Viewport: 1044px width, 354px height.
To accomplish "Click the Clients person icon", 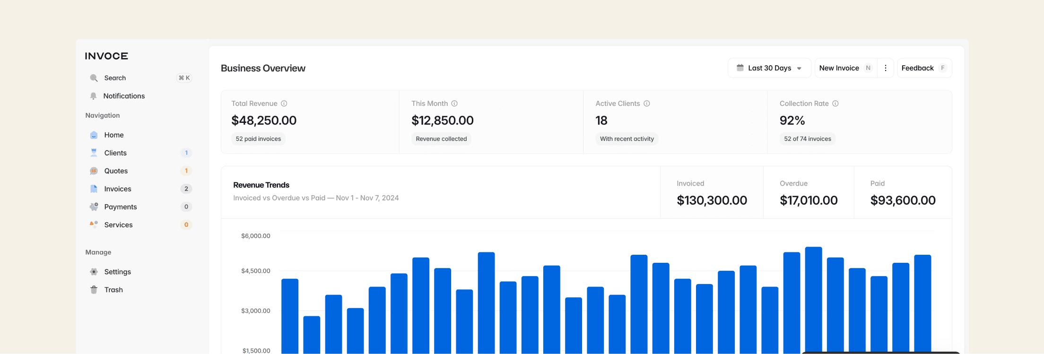I will [x=94, y=153].
